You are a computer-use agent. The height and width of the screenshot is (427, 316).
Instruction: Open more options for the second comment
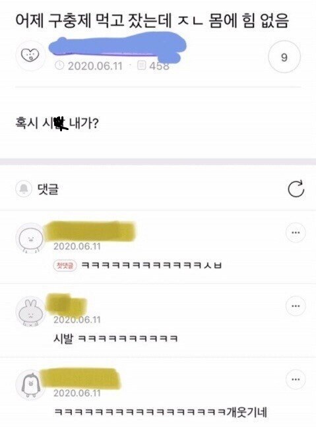pos(296,306)
